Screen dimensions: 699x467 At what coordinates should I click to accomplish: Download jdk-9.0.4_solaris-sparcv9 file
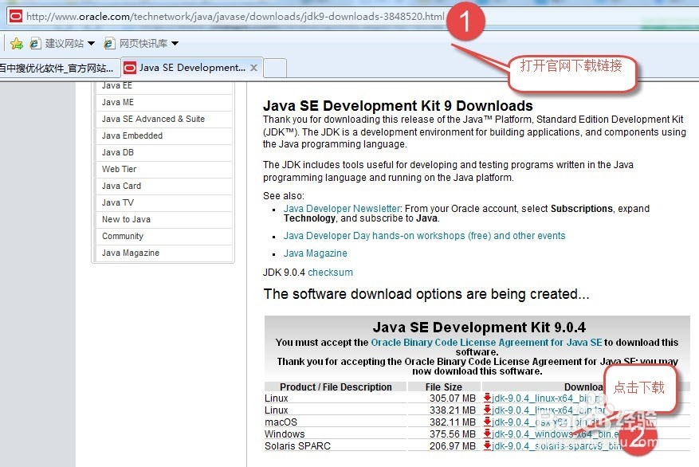point(556,445)
